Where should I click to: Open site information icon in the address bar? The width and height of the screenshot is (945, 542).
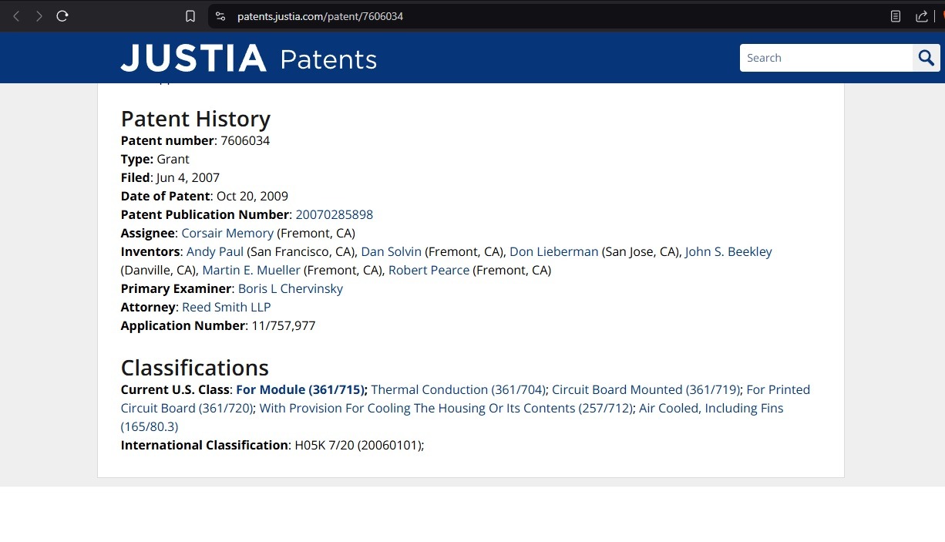(220, 16)
